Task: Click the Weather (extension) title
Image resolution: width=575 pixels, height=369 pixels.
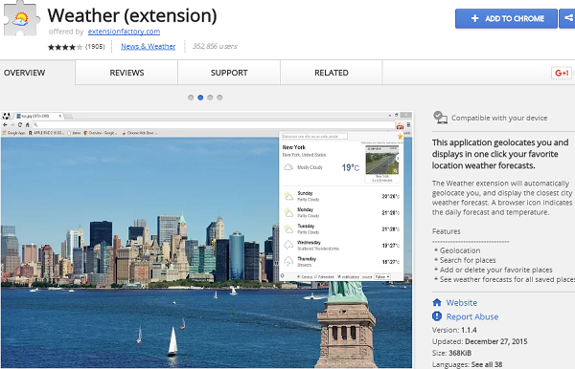Action: pos(132,15)
